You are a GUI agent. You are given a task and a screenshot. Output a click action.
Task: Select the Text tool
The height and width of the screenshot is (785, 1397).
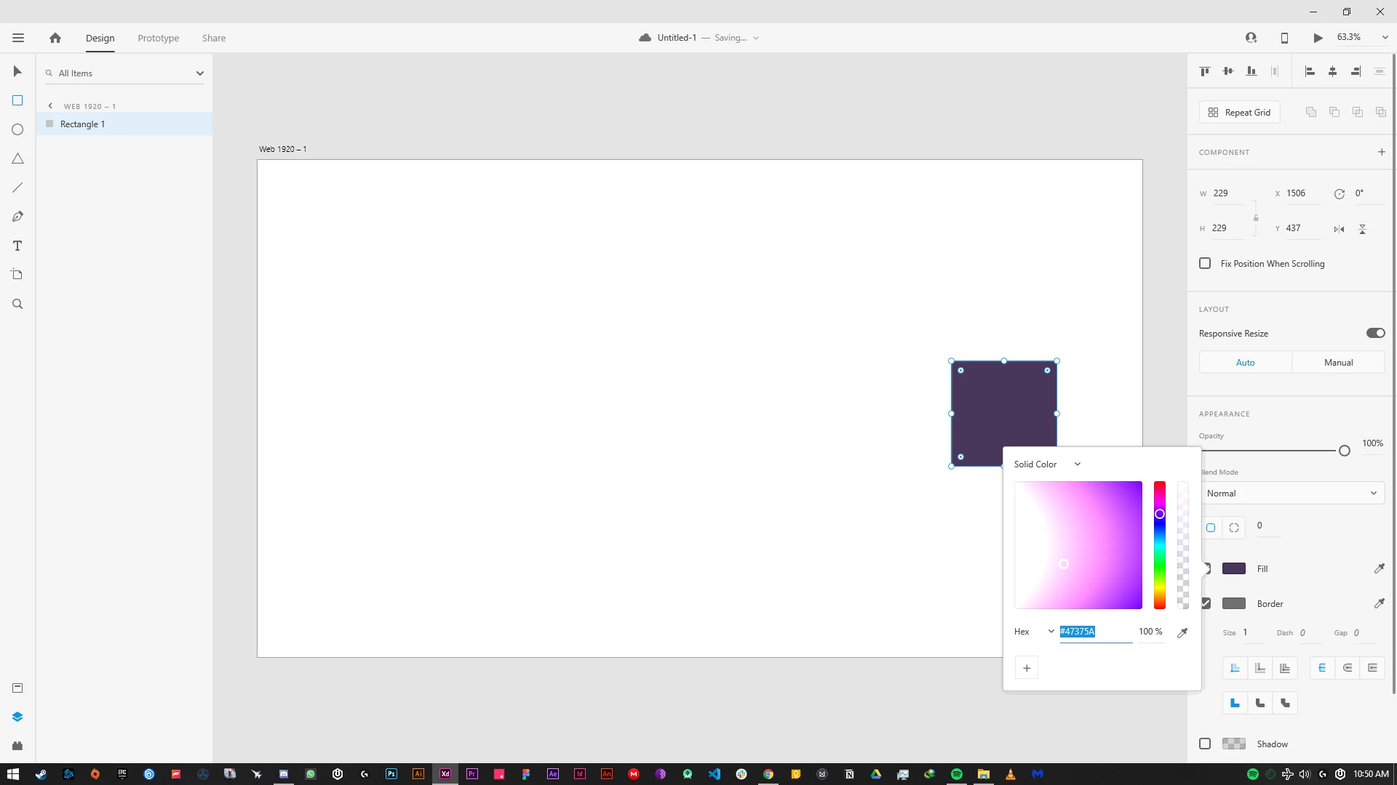coord(17,246)
